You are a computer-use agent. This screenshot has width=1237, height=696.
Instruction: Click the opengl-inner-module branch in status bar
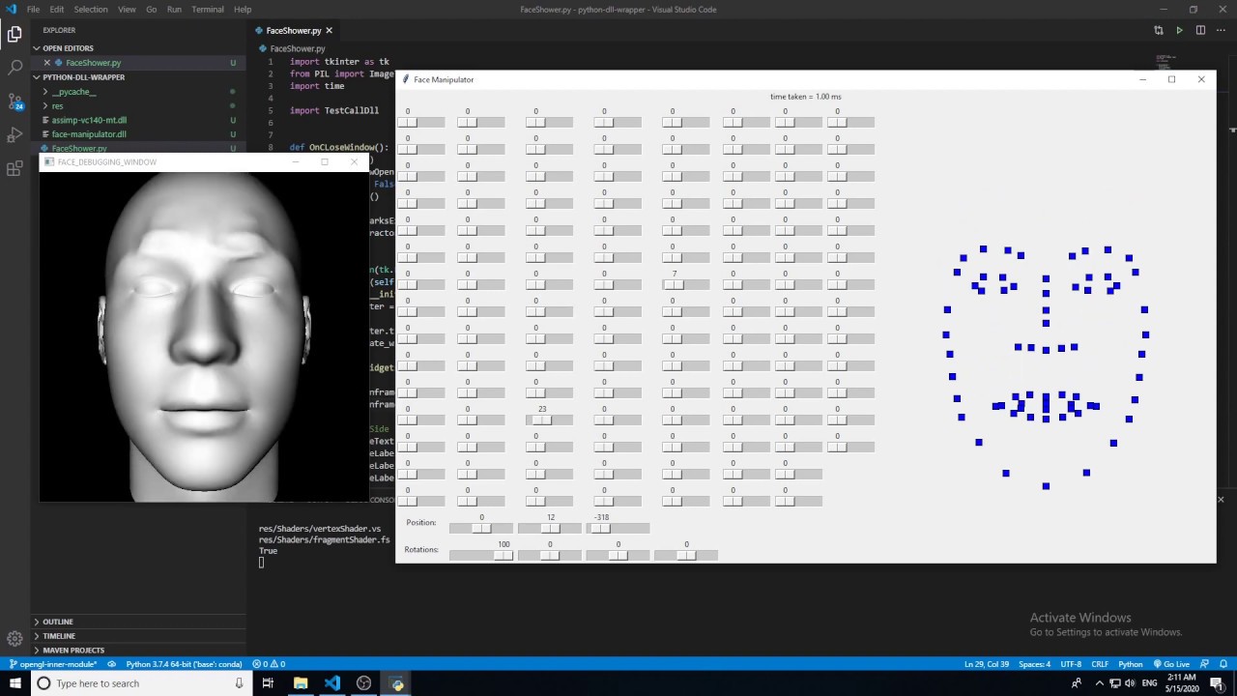(52, 664)
